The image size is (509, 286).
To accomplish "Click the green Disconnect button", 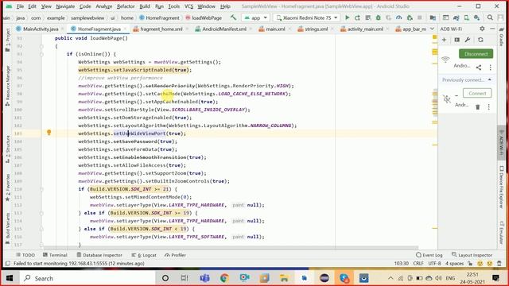I will [476, 54].
